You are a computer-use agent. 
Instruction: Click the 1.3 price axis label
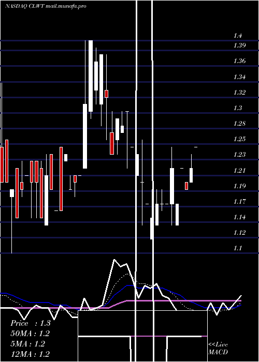click(x=238, y=108)
